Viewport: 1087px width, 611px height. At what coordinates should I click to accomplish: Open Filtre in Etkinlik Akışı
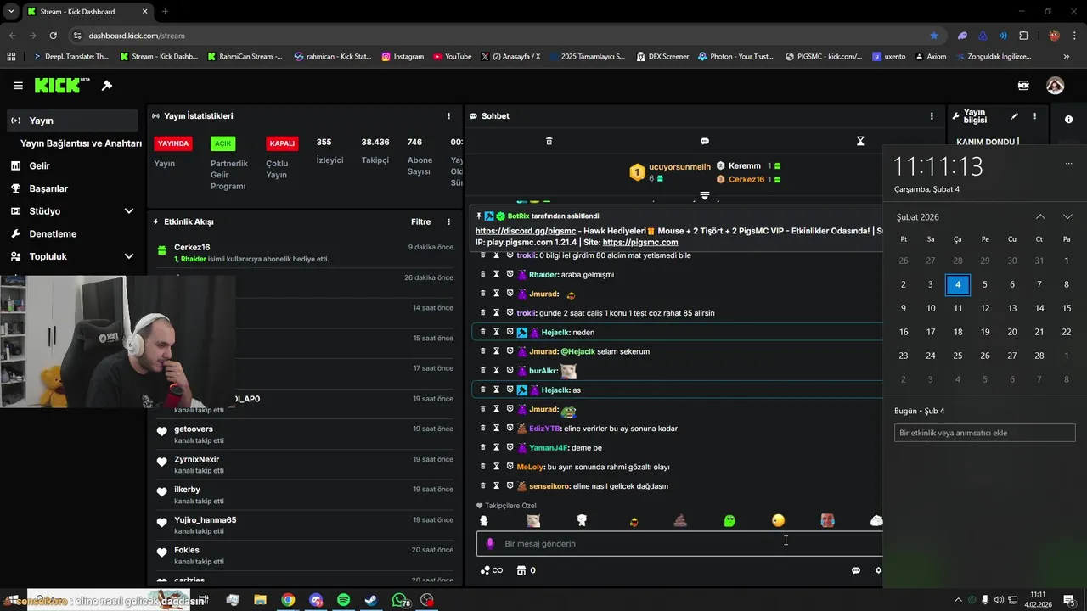coord(421,221)
